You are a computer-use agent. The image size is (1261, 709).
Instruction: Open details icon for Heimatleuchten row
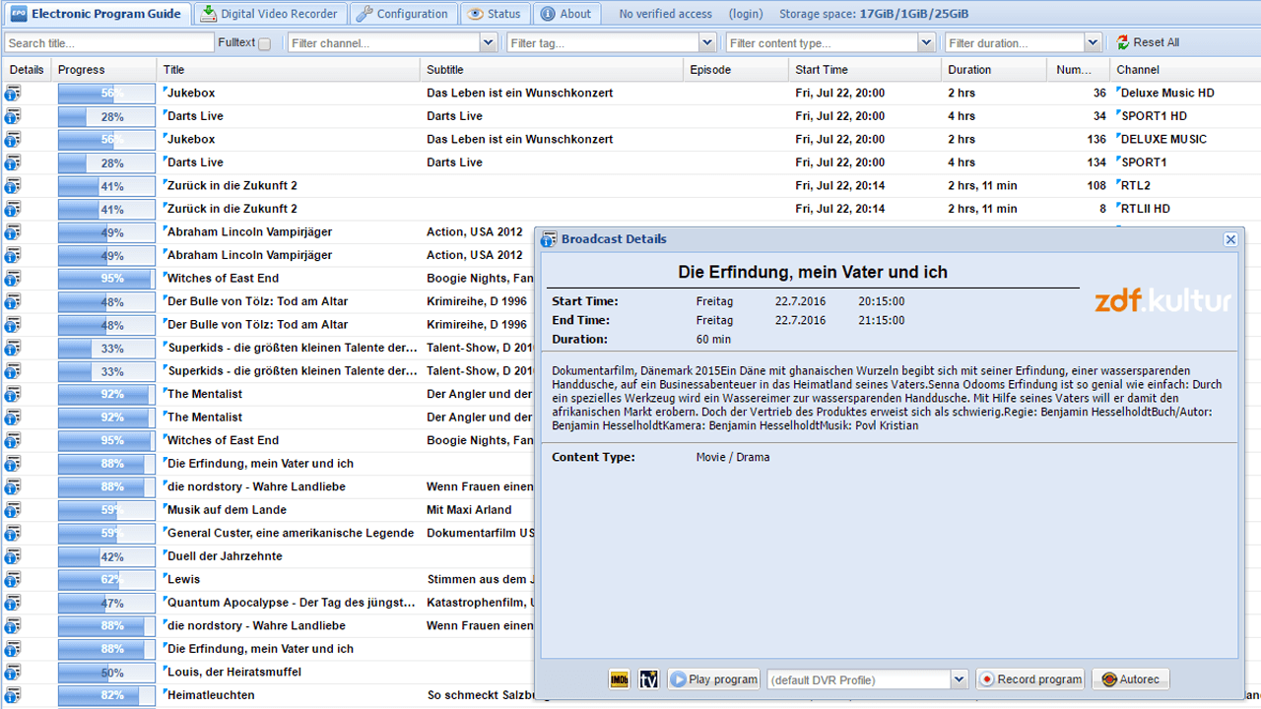[x=13, y=695]
